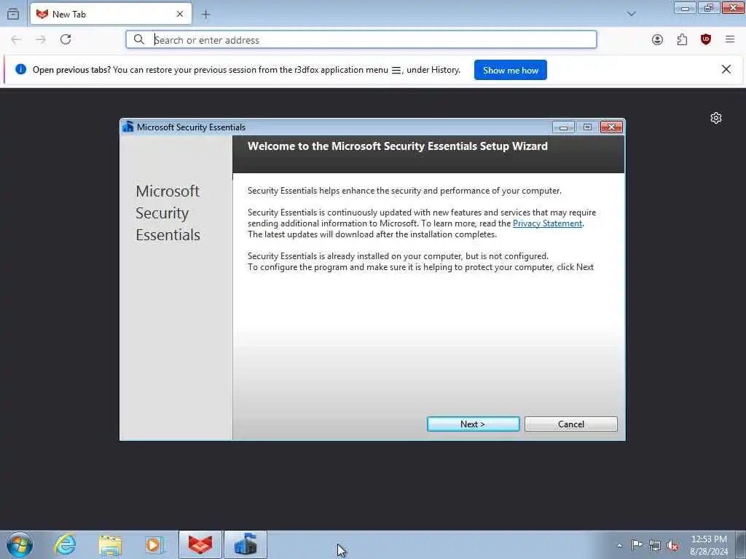Click the Show desktop button on the taskbar
The height and width of the screenshot is (559, 746).
click(x=741, y=544)
